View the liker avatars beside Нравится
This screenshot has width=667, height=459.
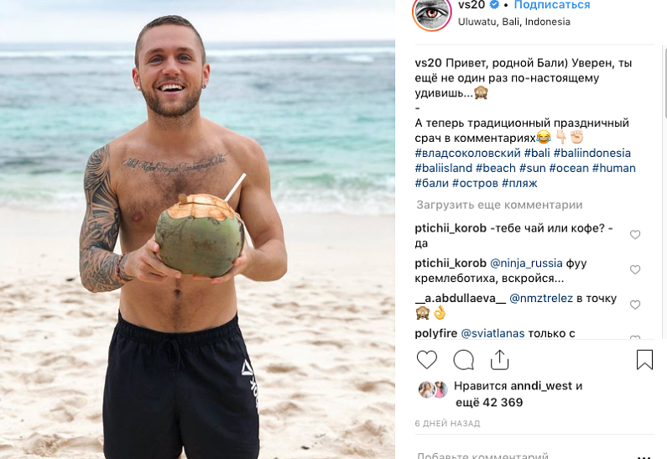[x=433, y=389]
